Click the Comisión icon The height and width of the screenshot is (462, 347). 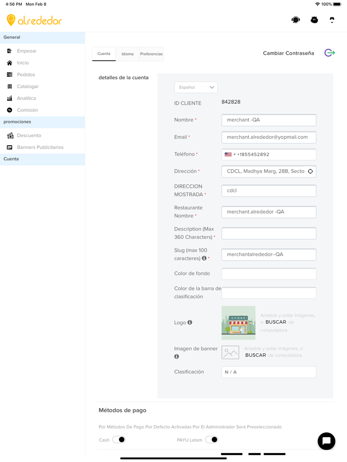(x=9, y=110)
